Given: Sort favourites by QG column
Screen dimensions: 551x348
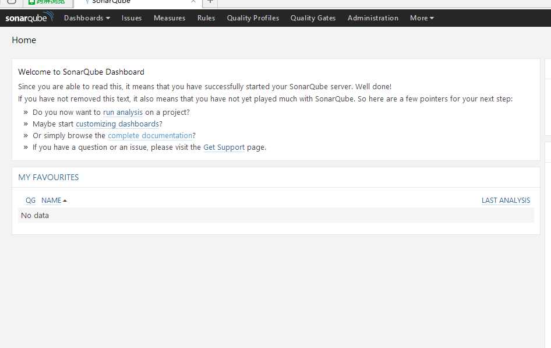Looking at the screenshot, I should click(30, 201).
